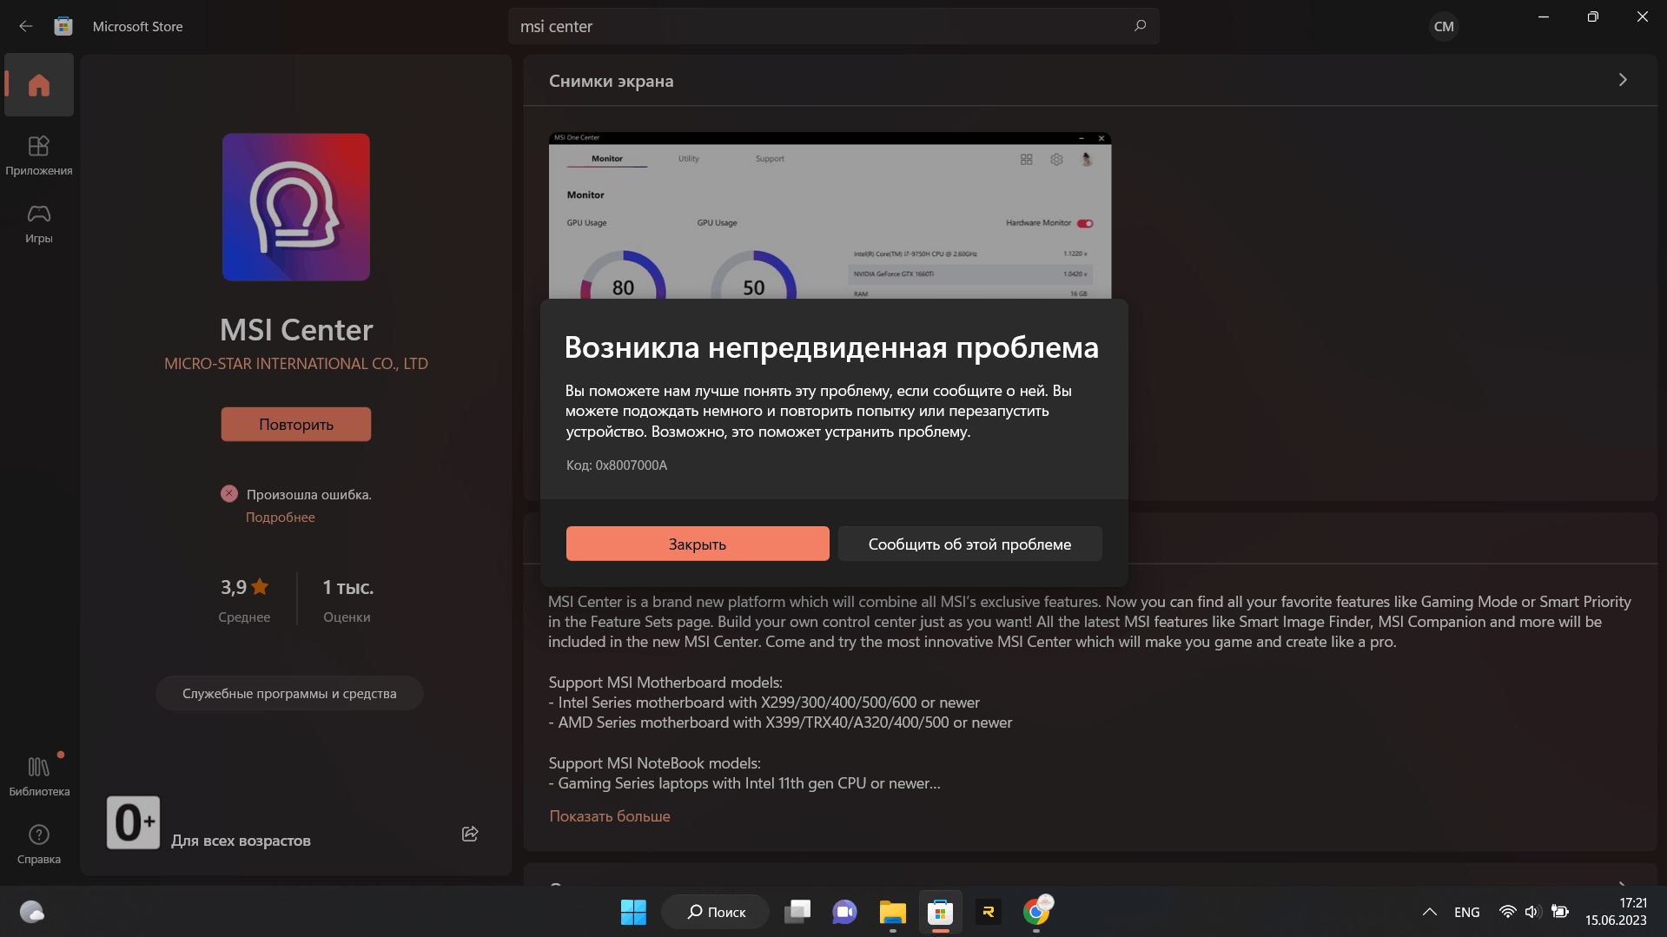This screenshot has height=937, width=1667.
Task: Click the MSI Center title text
Action: click(296, 329)
